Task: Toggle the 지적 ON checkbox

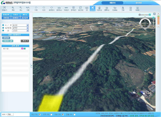Action: pyautogui.click(x=51, y=114)
